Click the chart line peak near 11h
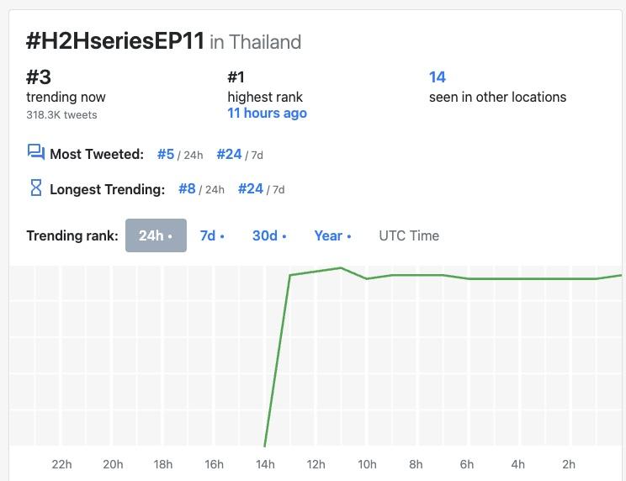The height and width of the screenshot is (481, 626). tap(341, 268)
